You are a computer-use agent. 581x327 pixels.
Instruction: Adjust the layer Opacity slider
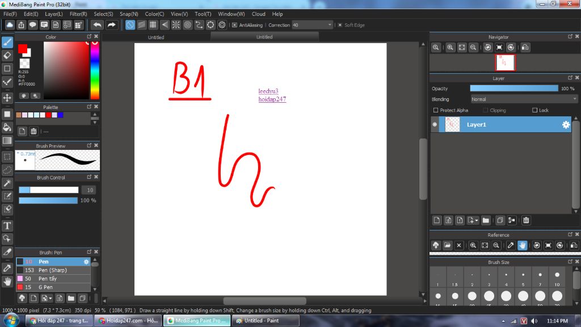point(514,88)
